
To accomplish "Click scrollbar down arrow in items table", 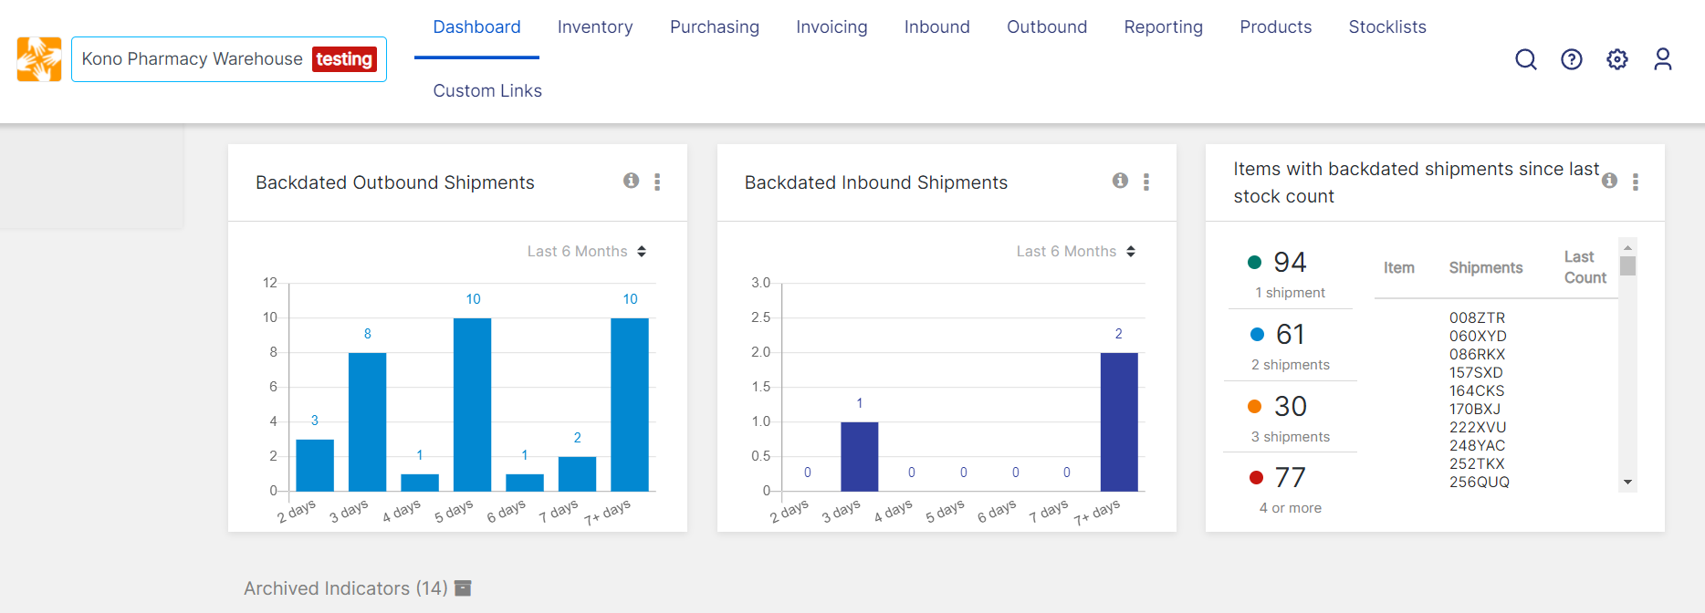I will click(1627, 483).
